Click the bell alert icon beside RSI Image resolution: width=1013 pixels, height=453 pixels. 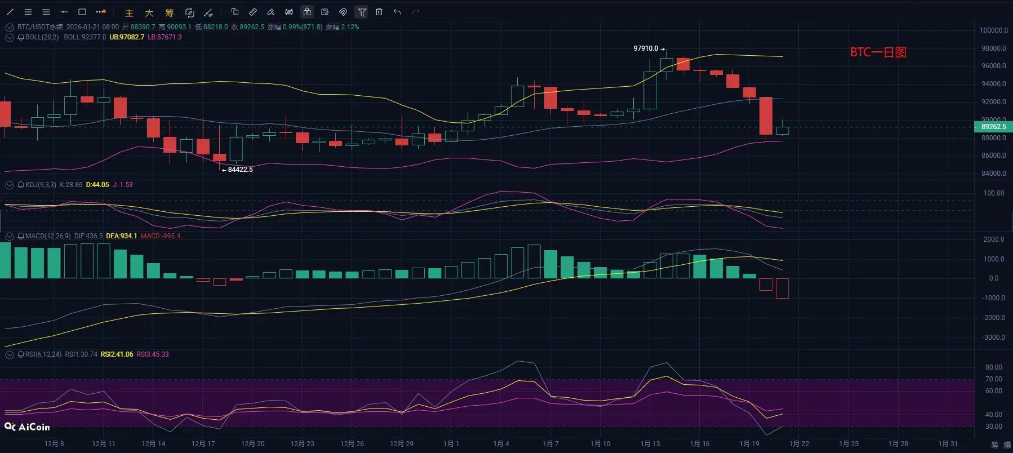coord(21,354)
